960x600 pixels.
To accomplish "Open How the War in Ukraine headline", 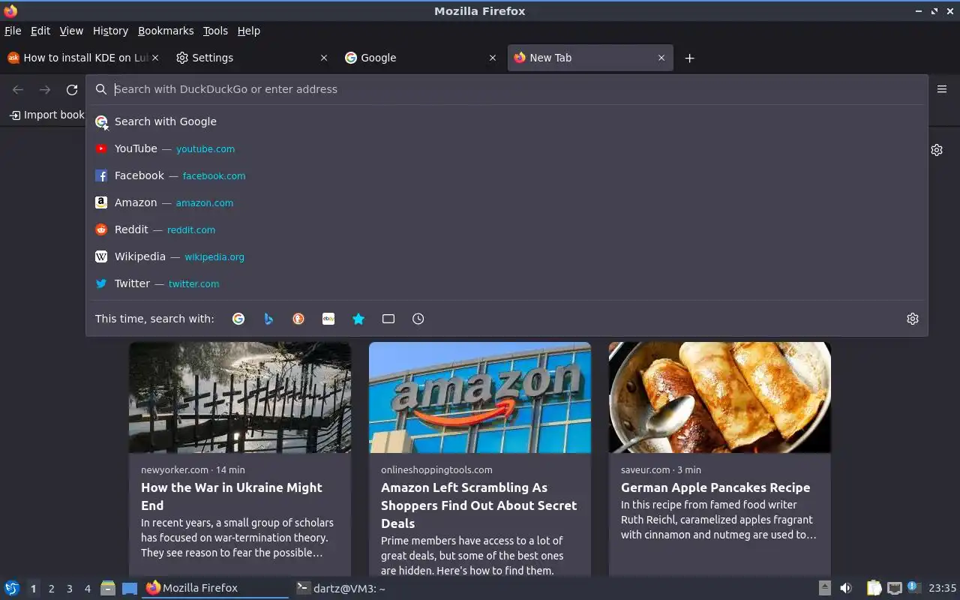I will pyautogui.click(x=232, y=496).
